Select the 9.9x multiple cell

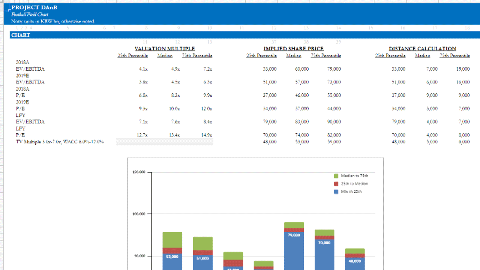coord(208,95)
